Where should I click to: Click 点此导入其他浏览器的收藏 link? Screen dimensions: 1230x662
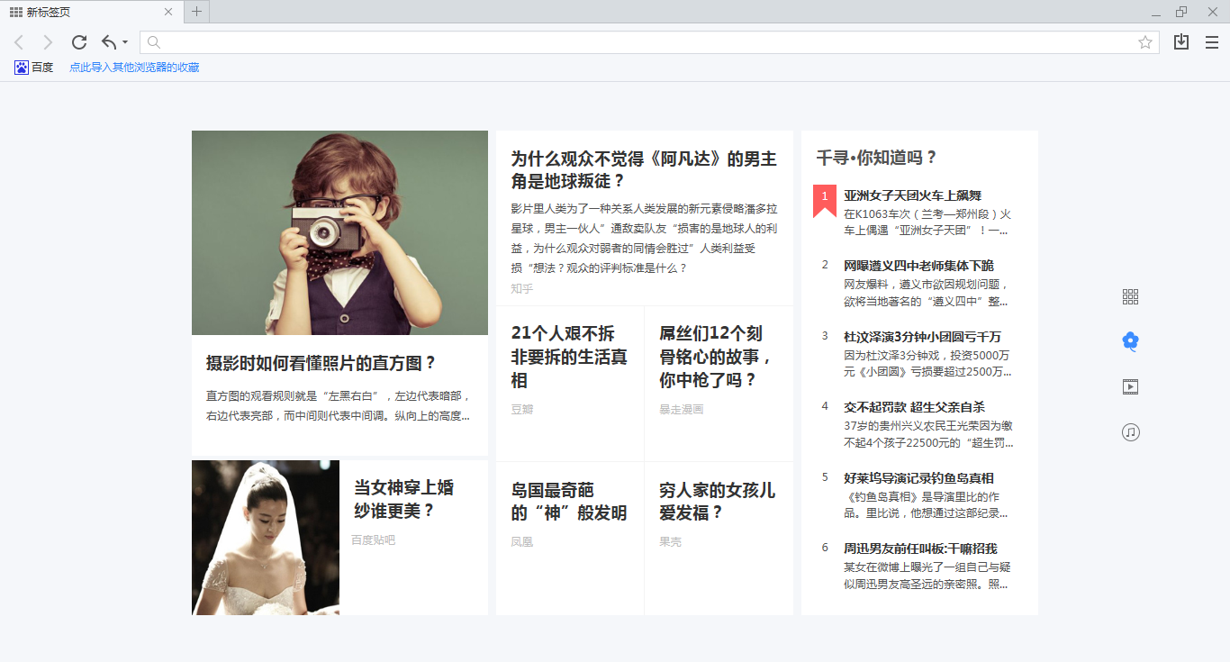point(134,68)
